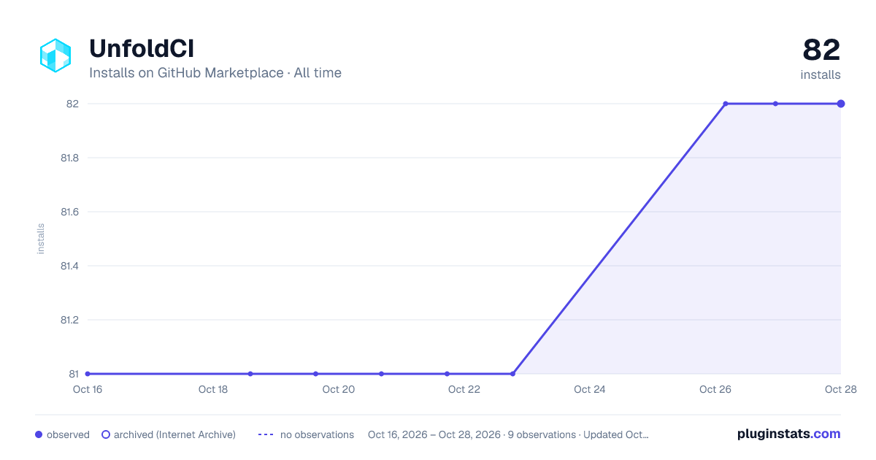
Task: Click the y-axis label 81.8
Action: (x=69, y=158)
